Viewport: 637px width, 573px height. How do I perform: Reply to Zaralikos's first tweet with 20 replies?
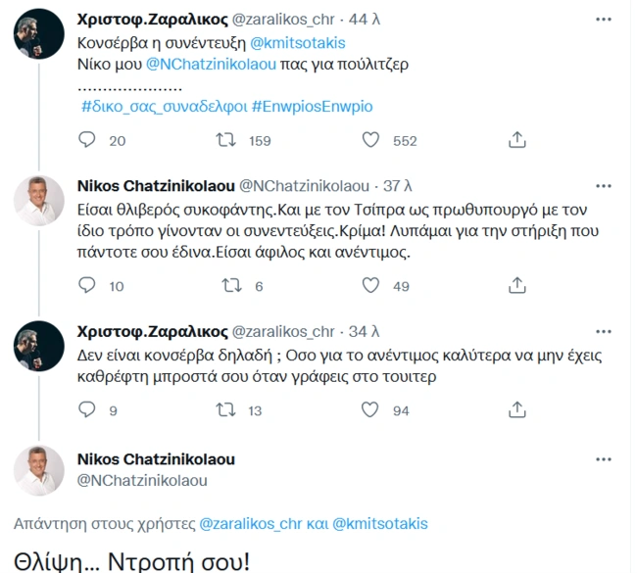(x=86, y=141)
